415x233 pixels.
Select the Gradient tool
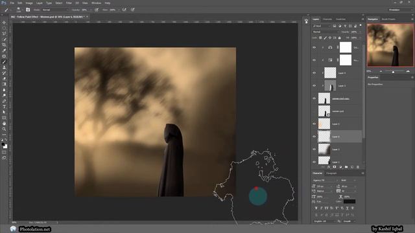[x=4, y=84]
